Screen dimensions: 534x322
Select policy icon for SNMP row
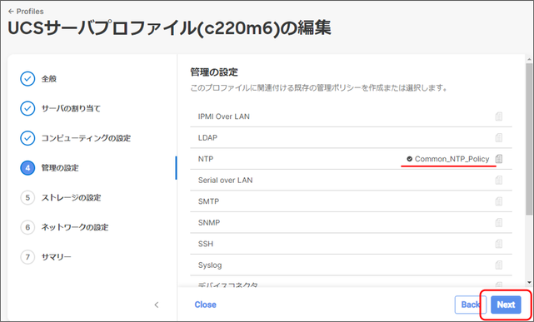click(498, 223)
